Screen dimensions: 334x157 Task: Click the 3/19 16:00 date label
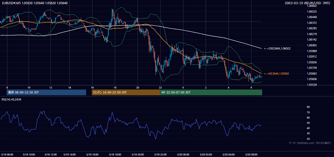(92, 155)
